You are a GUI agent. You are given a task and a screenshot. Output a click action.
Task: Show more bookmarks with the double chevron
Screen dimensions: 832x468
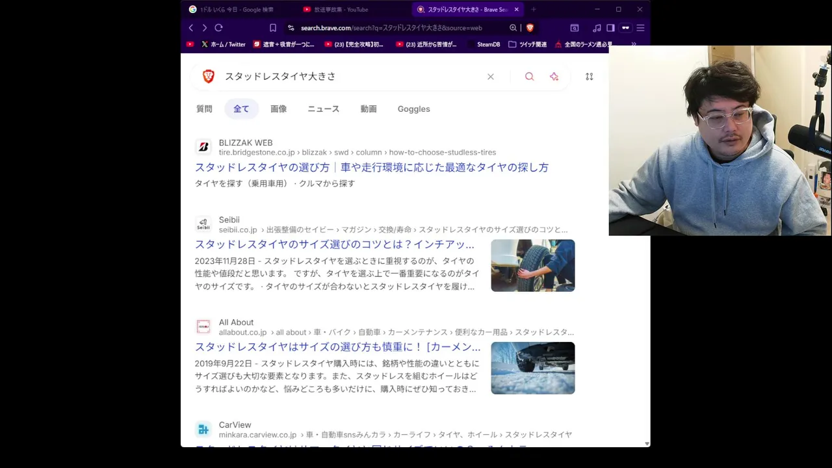point(634,44)
